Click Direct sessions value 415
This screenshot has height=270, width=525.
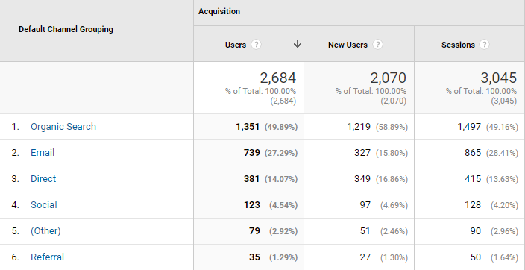coord(473,179)
